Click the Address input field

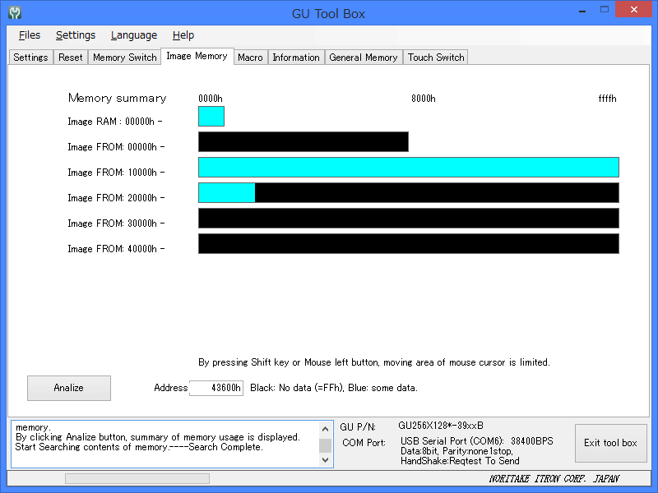(216, 388)
